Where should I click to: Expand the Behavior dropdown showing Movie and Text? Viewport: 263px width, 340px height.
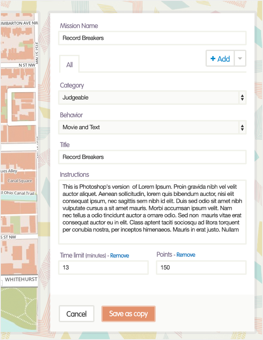click(152, 127)
